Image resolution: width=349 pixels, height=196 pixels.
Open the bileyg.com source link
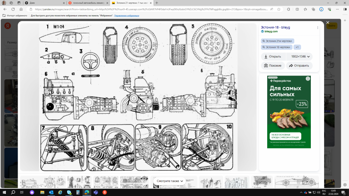271,31
